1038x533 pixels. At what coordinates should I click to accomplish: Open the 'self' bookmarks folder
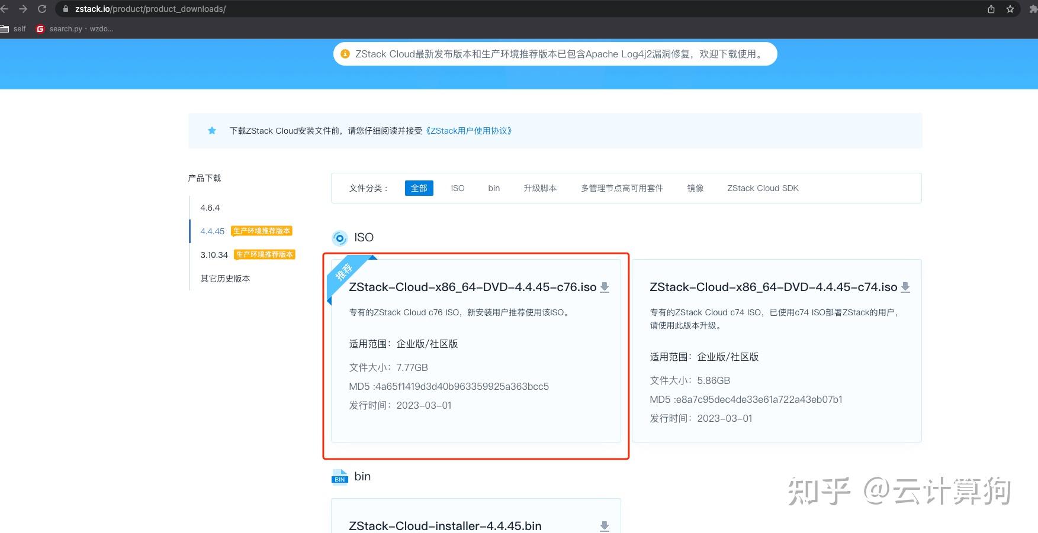click(x=13, y=28)
